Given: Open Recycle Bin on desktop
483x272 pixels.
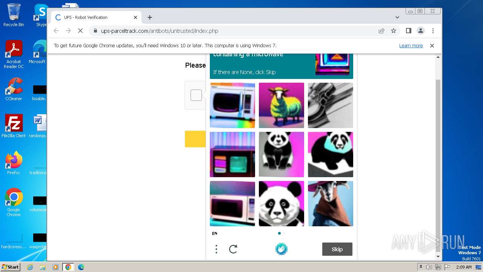Looking at the screenshot, I should point(14,15).
